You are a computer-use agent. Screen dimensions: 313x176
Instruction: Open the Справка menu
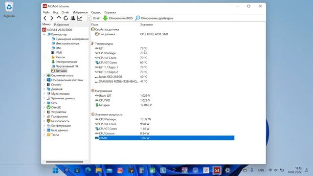110,12
